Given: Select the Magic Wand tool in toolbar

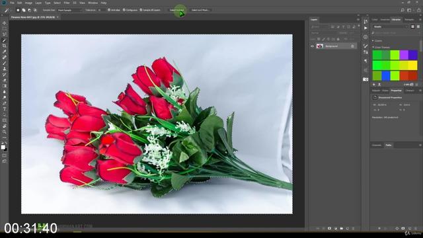Looking at the screenshot, I should coord(5,40).
